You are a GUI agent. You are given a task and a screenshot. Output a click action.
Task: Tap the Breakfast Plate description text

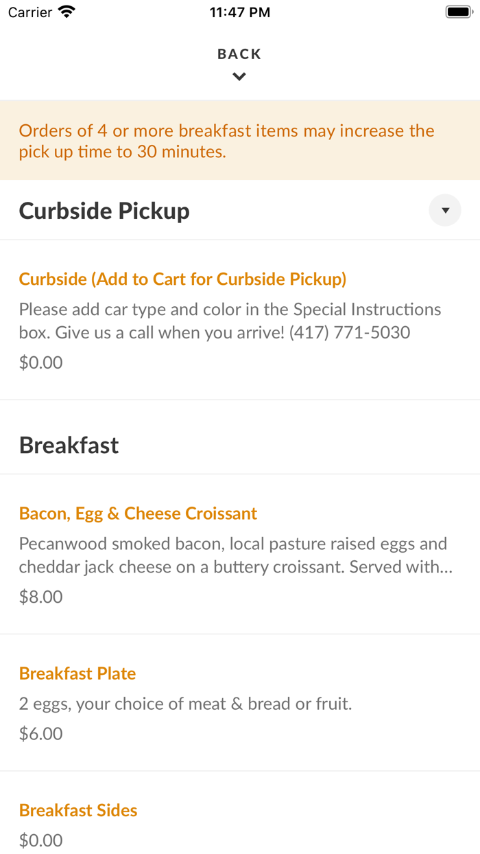click(x=185, y=704)
